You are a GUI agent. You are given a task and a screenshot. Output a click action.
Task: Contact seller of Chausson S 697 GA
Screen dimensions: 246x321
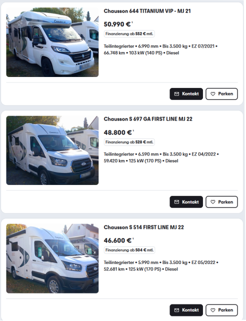(186, 202)
